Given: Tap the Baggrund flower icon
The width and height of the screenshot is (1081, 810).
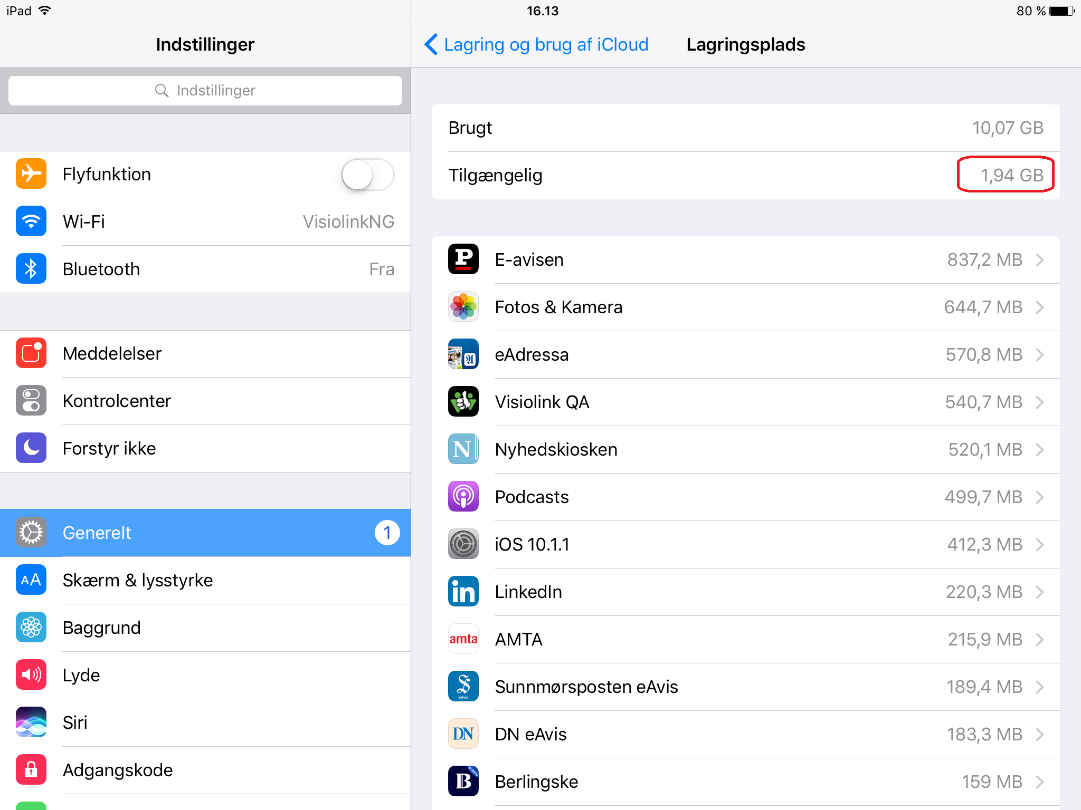Looking at the screenshot, I should point(31,628).
